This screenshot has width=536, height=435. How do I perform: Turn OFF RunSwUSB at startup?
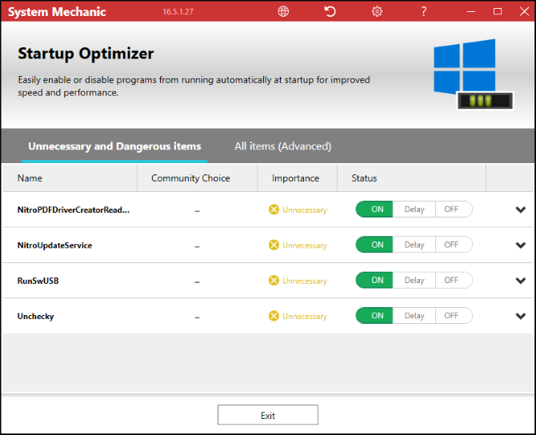click(x=454, y=280)
